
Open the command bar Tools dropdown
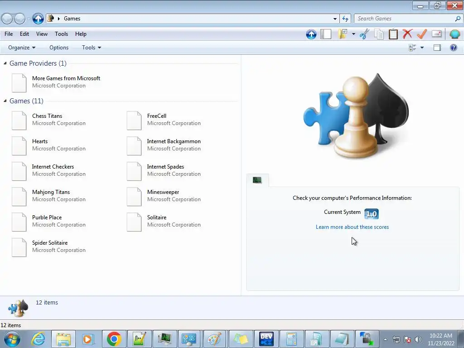[92, 48]
